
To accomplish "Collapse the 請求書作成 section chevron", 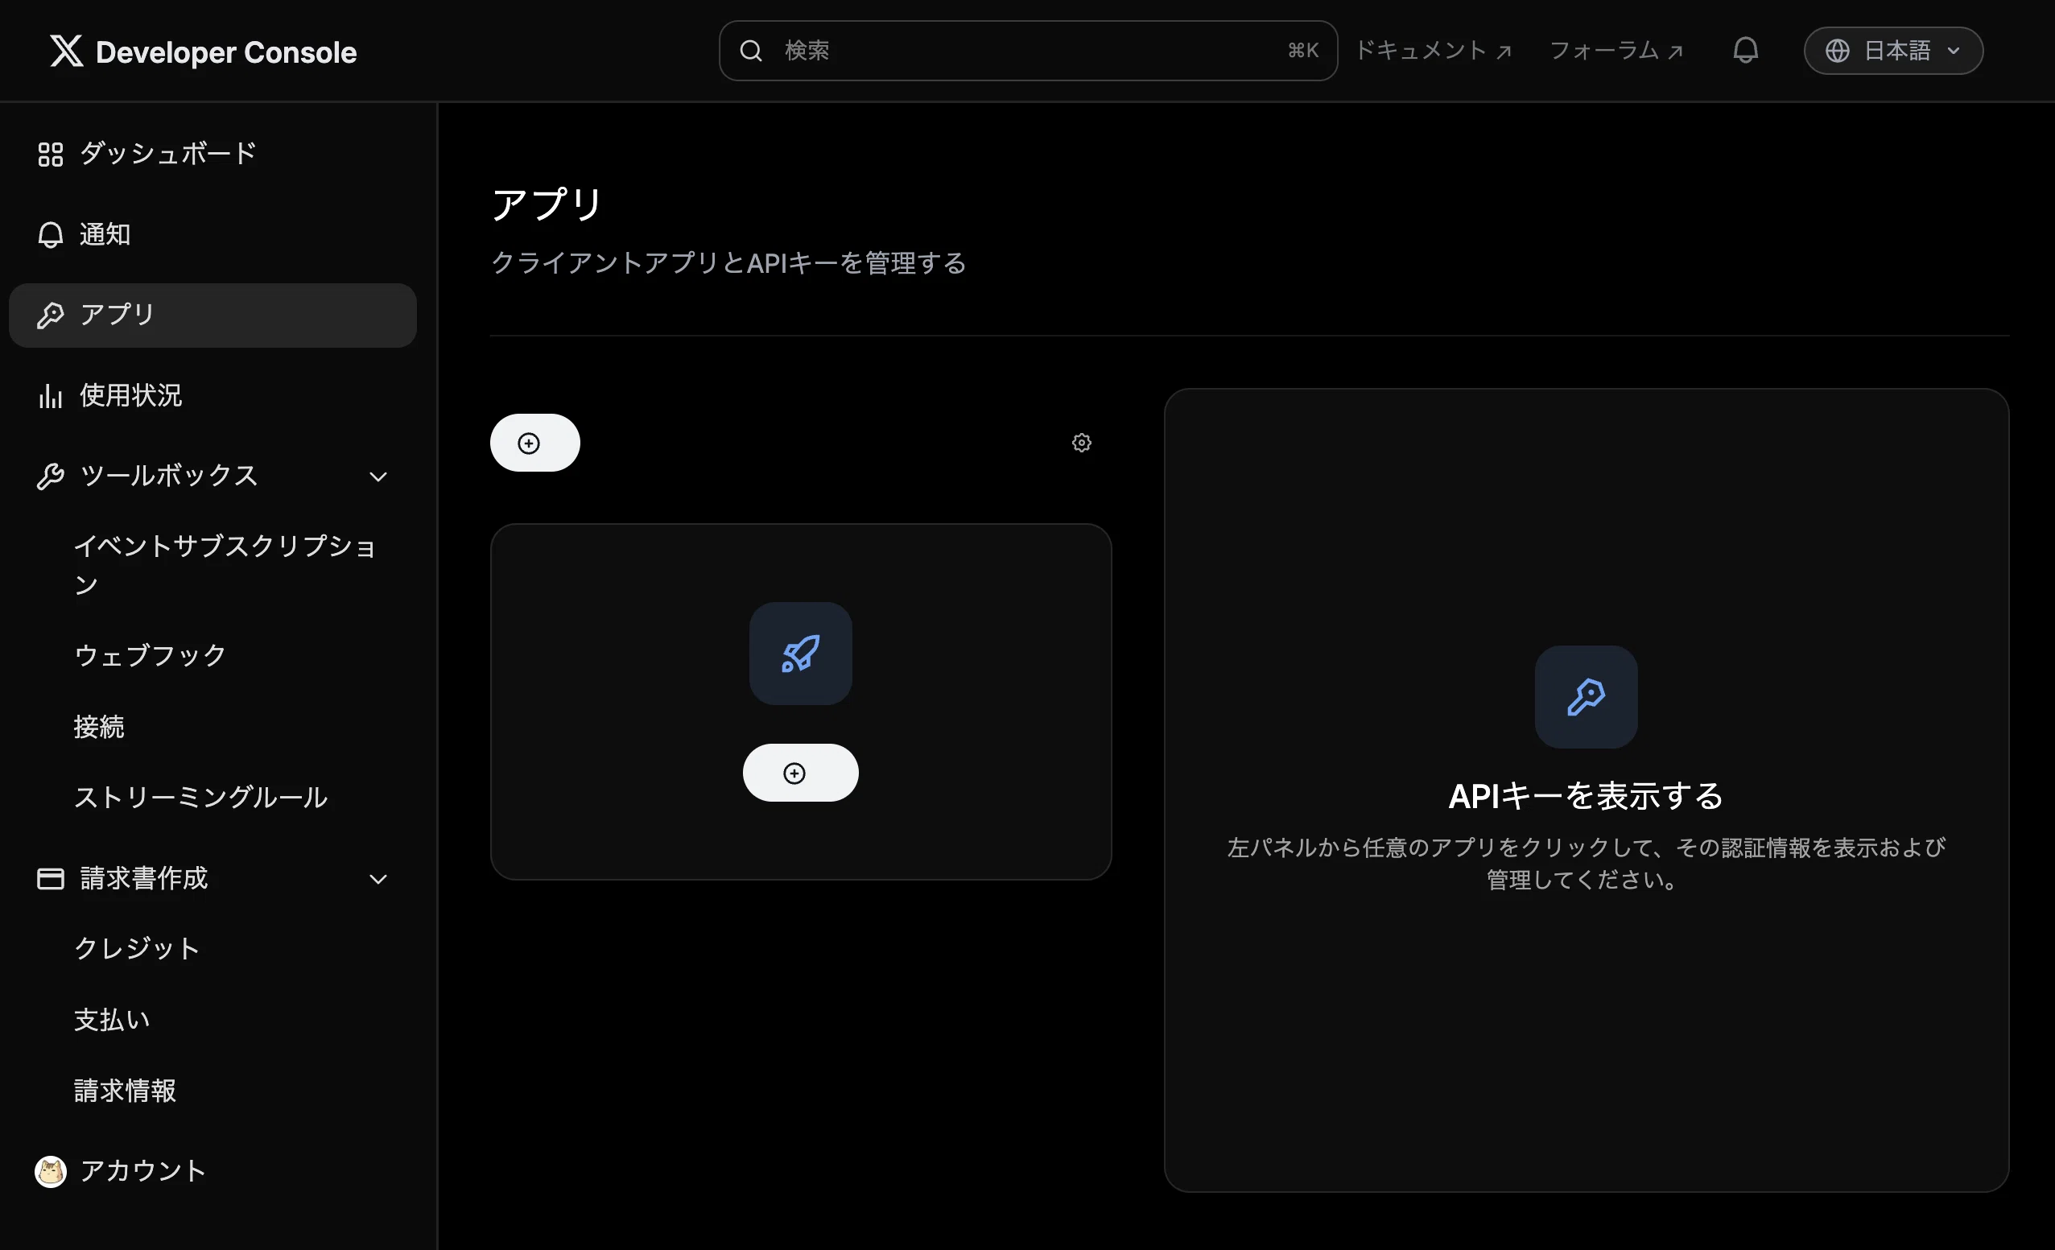I will pyautogui.click(x=378, y=880).
